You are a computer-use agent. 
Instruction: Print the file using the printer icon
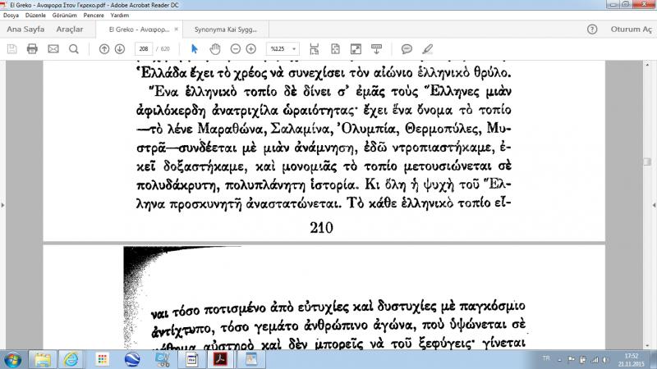pos(32,49)
